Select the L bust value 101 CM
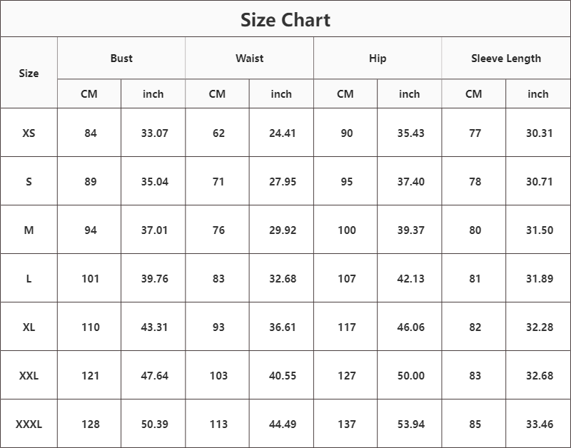This screenshot has height=448, width=571. [x=90, y=278]
